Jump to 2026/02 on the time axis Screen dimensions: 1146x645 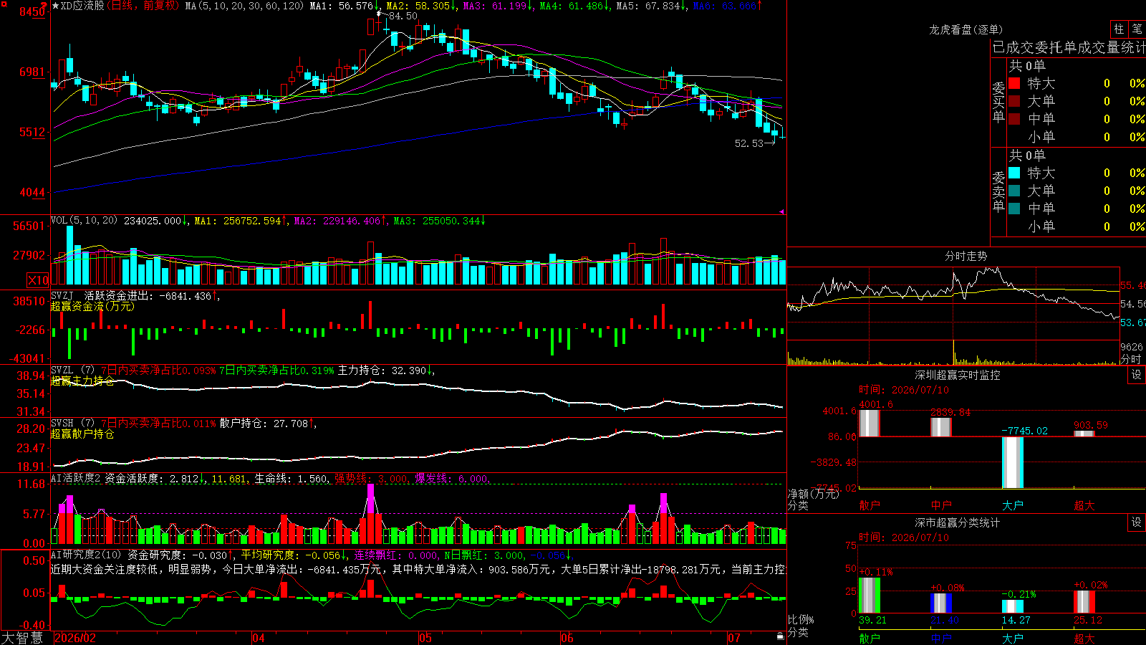click(x=75, y=638)
